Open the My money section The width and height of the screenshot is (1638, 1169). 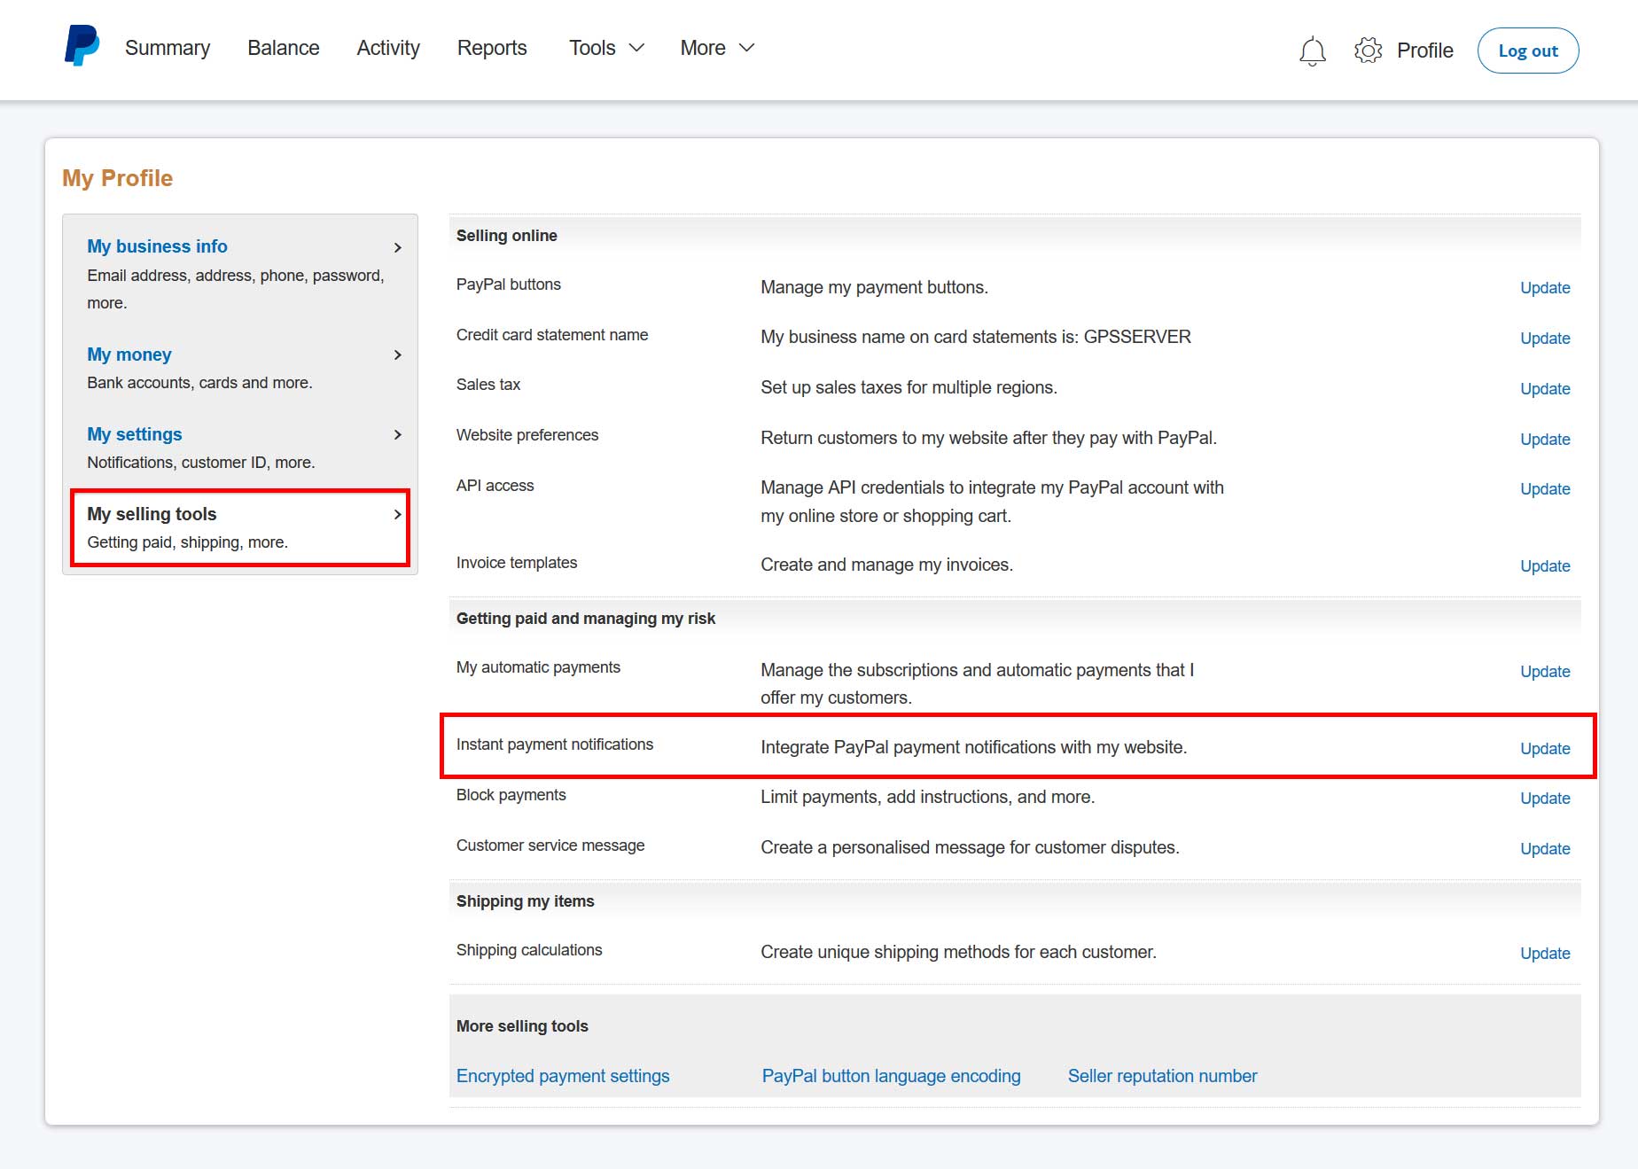pos(129,355)
